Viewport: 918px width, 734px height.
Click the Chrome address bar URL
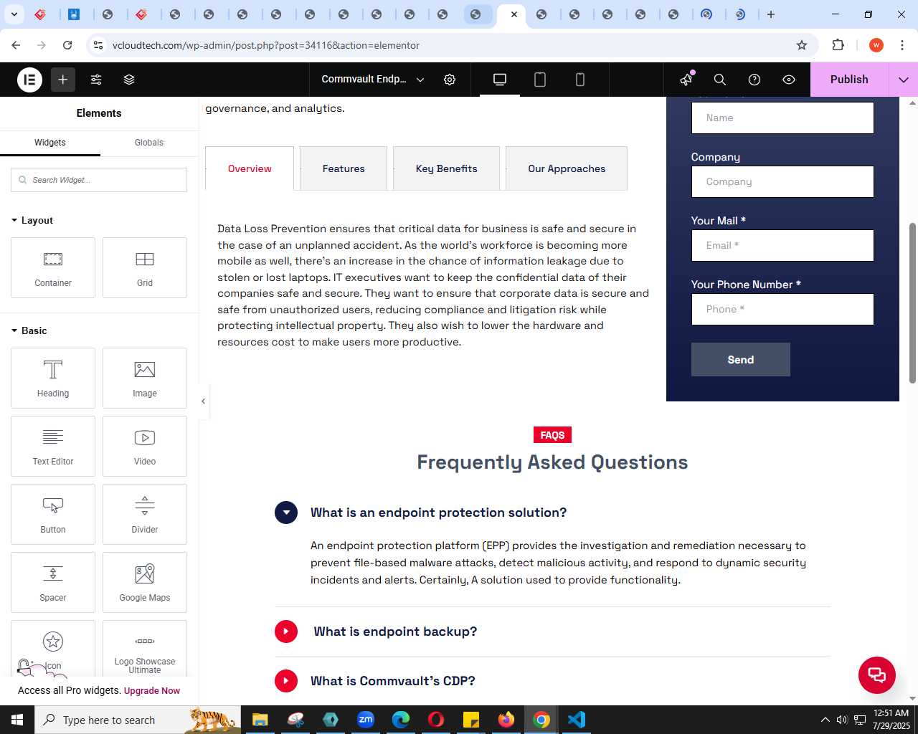tap(266, 45)
